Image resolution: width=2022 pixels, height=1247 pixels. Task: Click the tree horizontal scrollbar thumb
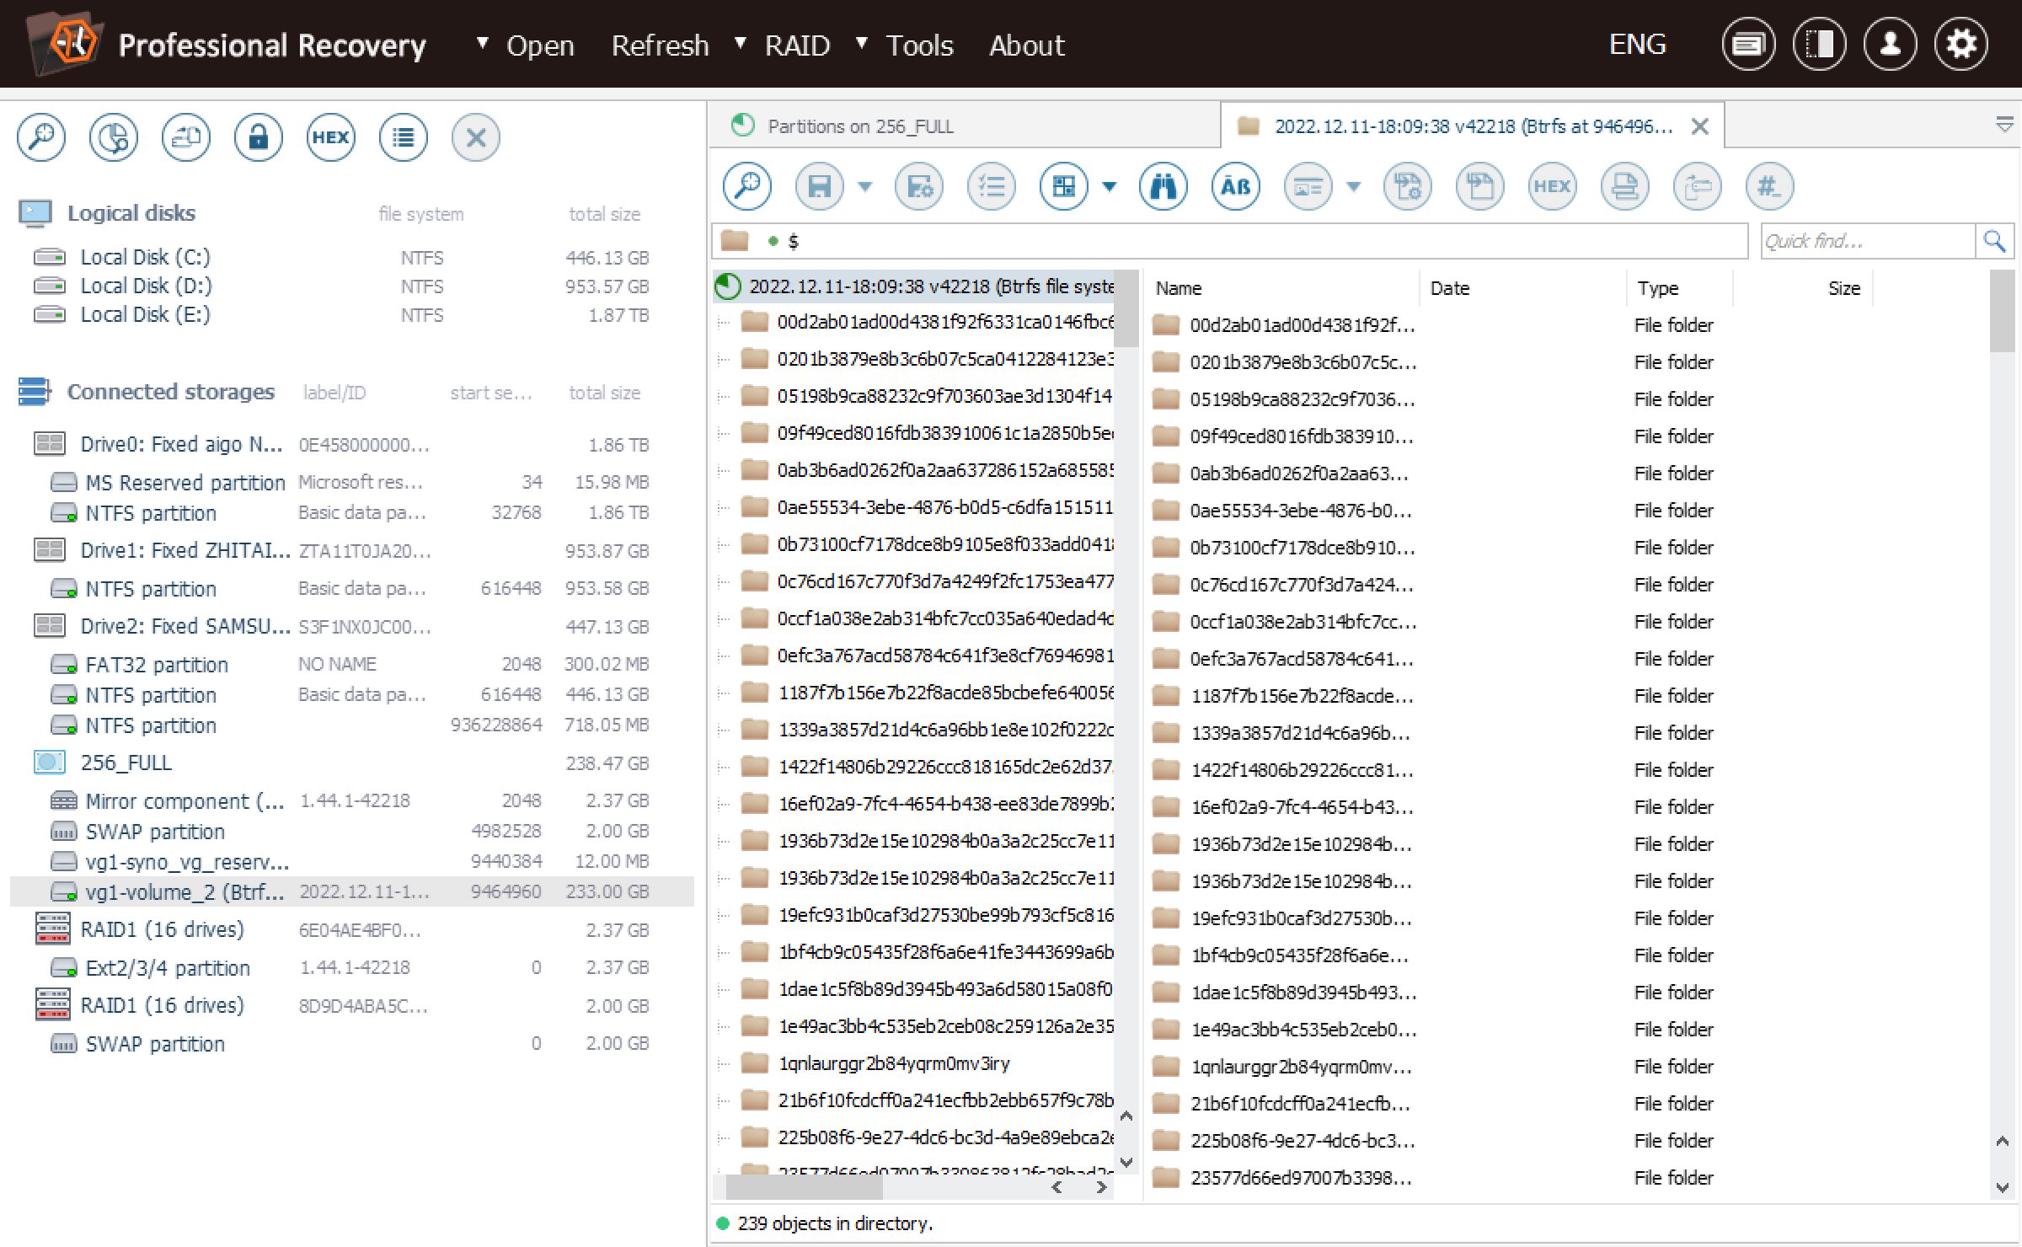click(x=804, y=1187)
